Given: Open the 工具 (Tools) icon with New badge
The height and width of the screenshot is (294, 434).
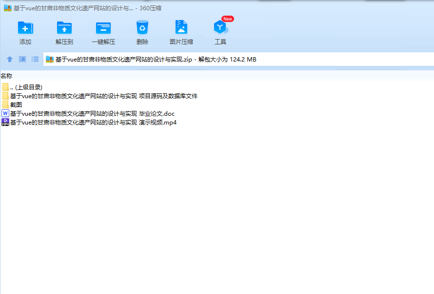Looking at the screenshot, I should (x=220, y=27).
